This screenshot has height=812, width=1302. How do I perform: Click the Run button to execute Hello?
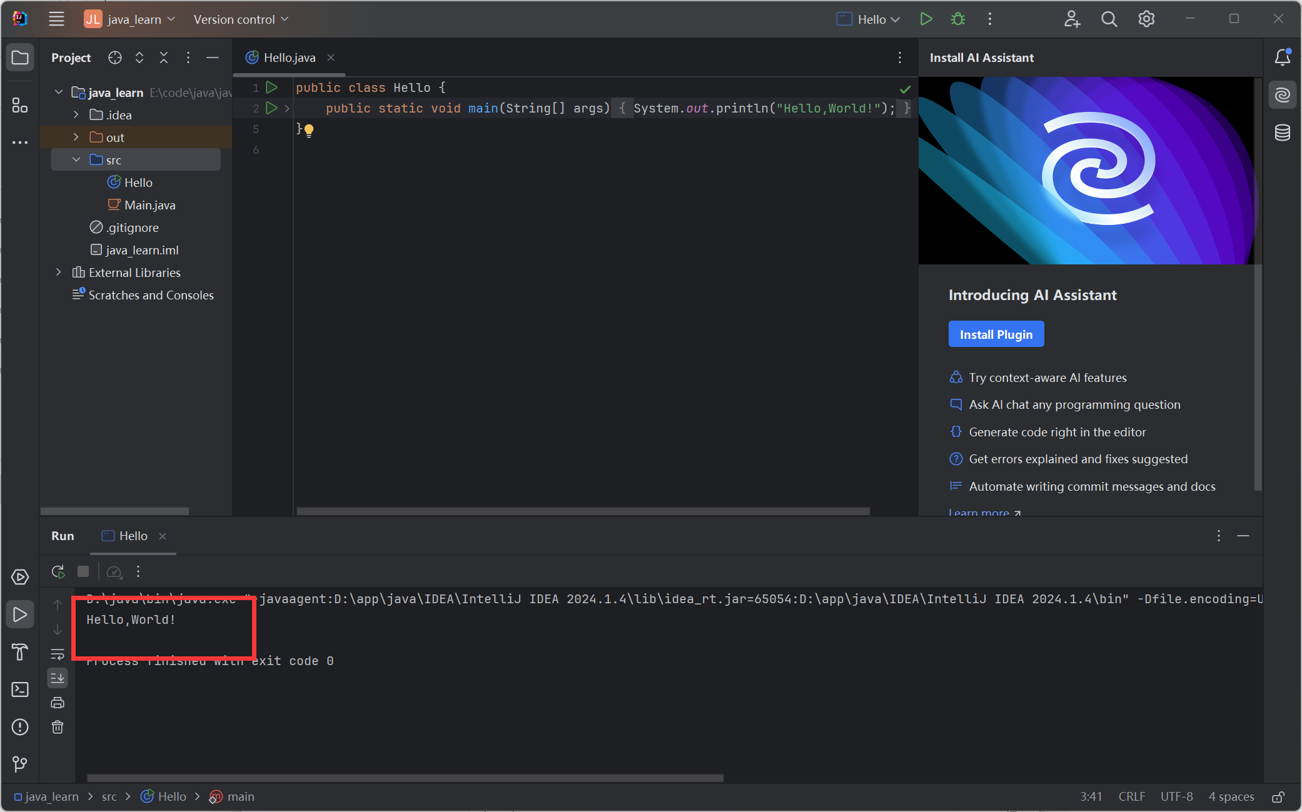click(x=926, y=19)
